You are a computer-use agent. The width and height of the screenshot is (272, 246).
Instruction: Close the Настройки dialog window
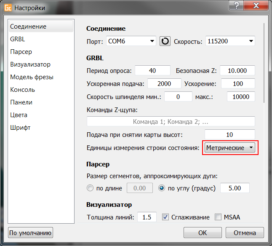click(x=256, y=5)
